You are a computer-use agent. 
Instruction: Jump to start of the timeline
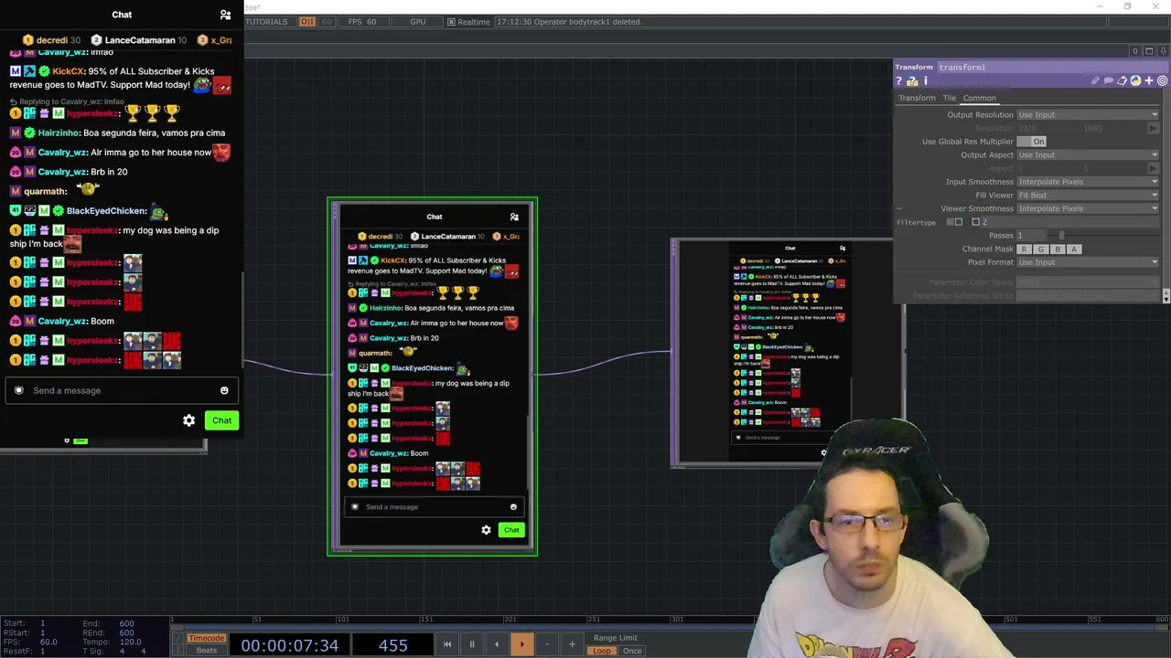click(x=447, y=644)
